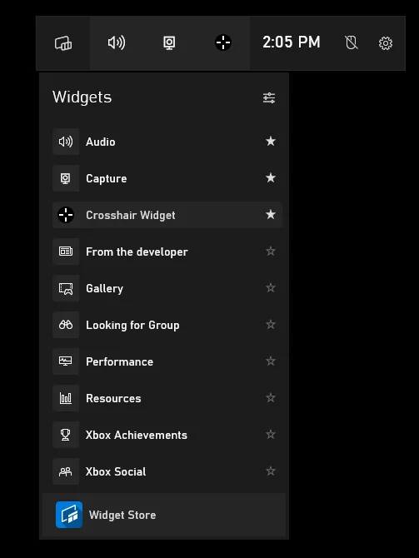Open the widget menu icon in top bar
This screenshot has height=558, width=419.
pyautogui.click(x=63, y=43)
